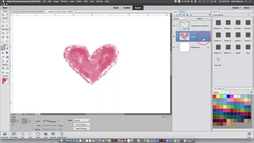Select the Custom Shape tool
Screen dimensions: 254x143
coord(7,57)
